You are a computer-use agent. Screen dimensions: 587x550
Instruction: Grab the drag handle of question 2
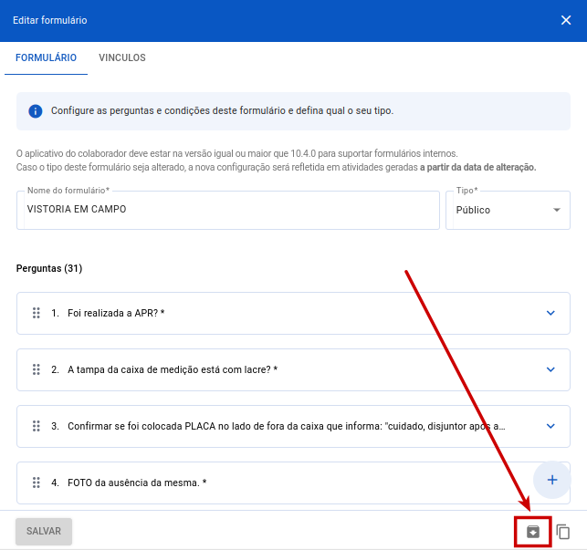pos(37,369)
